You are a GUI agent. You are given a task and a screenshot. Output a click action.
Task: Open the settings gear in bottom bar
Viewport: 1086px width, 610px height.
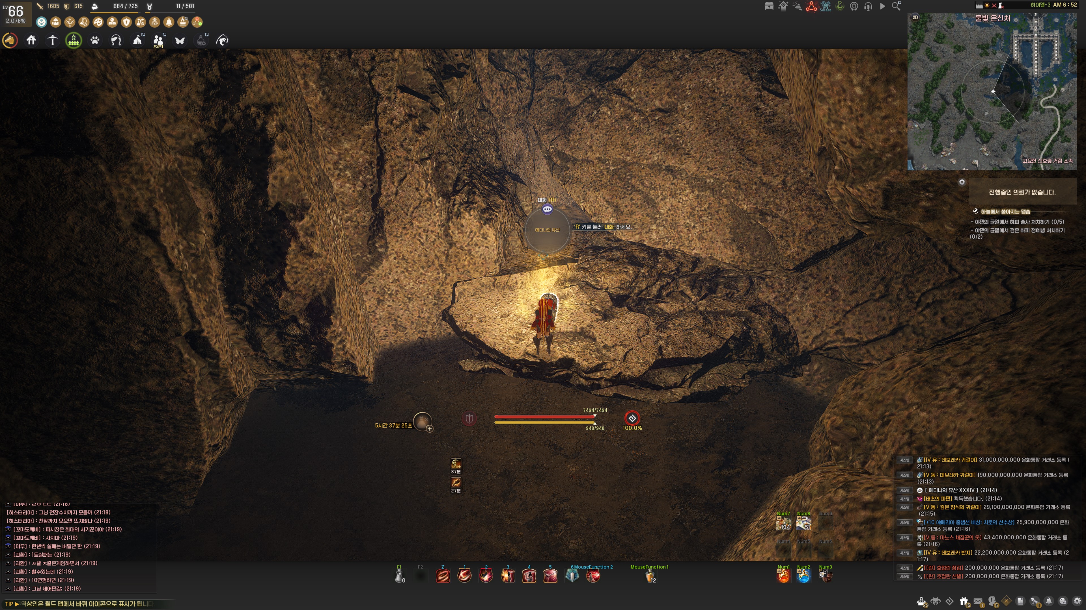pos(1077,601)
